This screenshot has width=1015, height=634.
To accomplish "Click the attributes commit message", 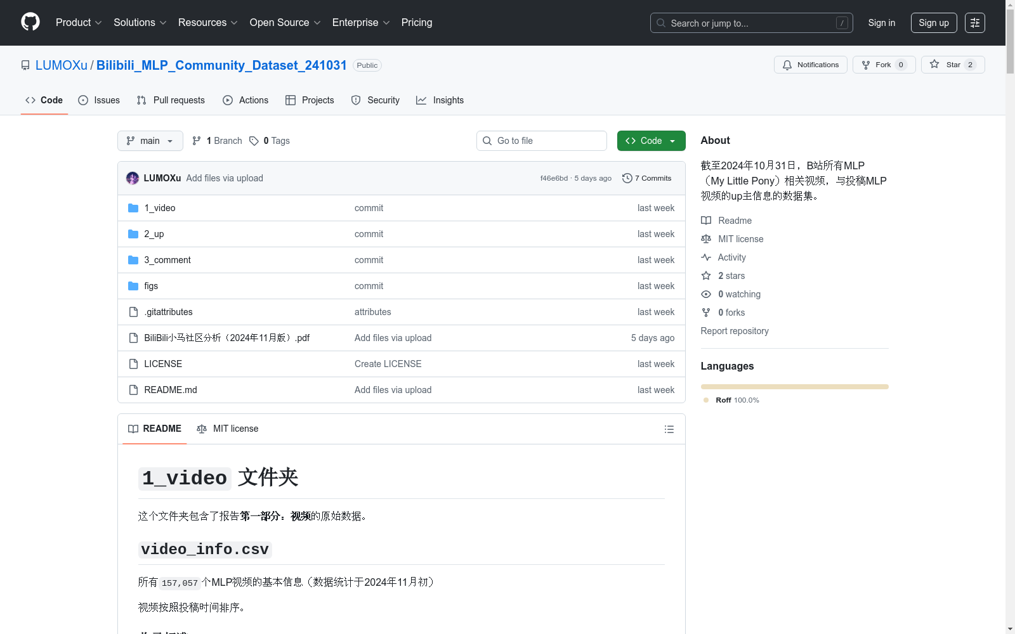I will tap(373, 312).
